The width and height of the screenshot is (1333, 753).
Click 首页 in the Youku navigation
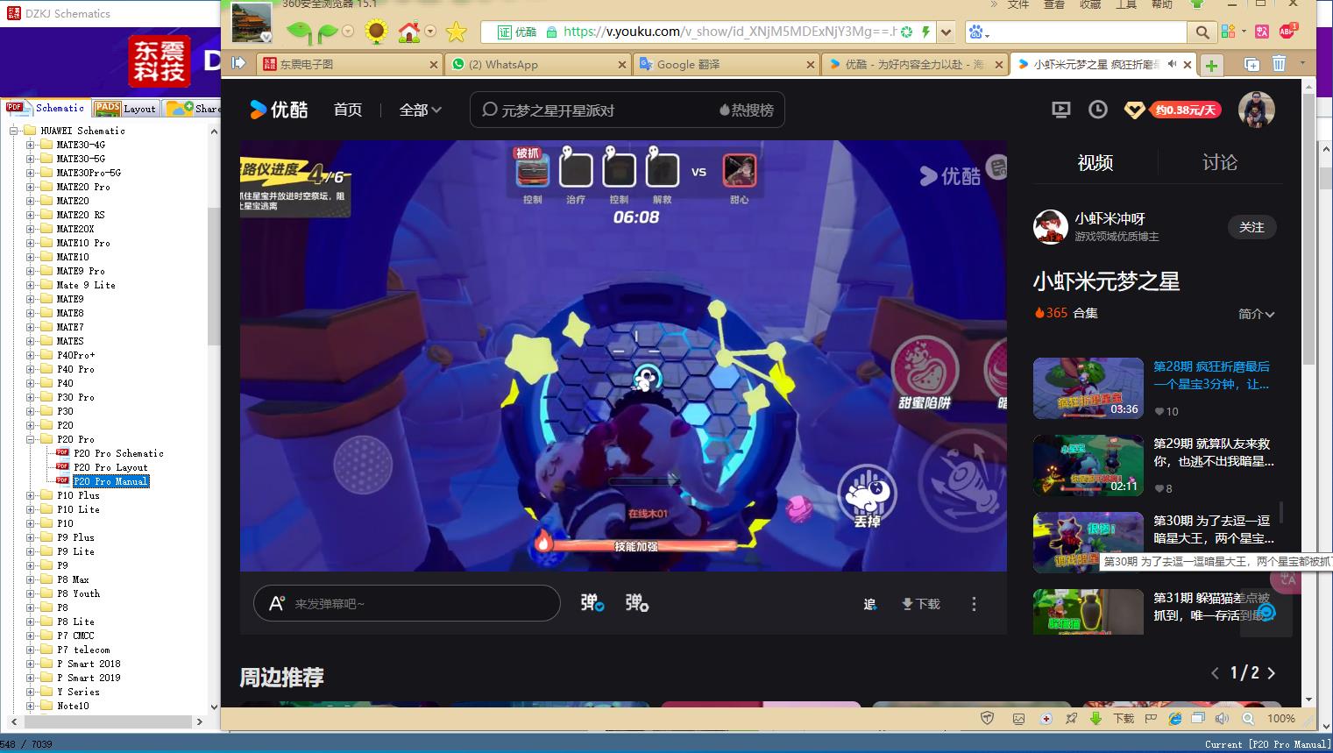point(348,110)
